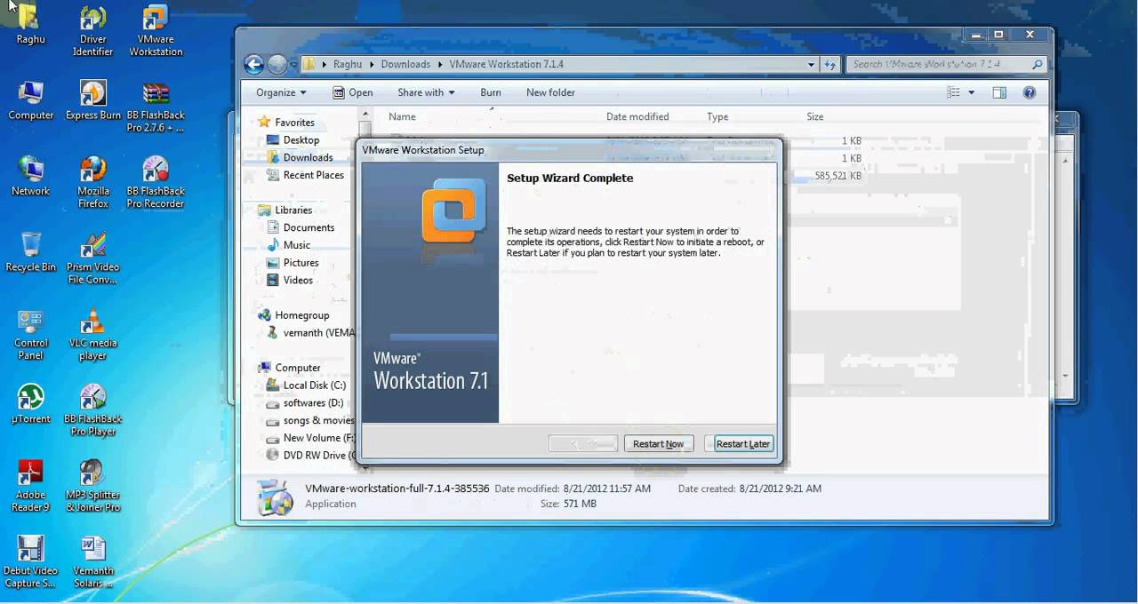Click navigation pane scroll up arrow

point(365,114)
